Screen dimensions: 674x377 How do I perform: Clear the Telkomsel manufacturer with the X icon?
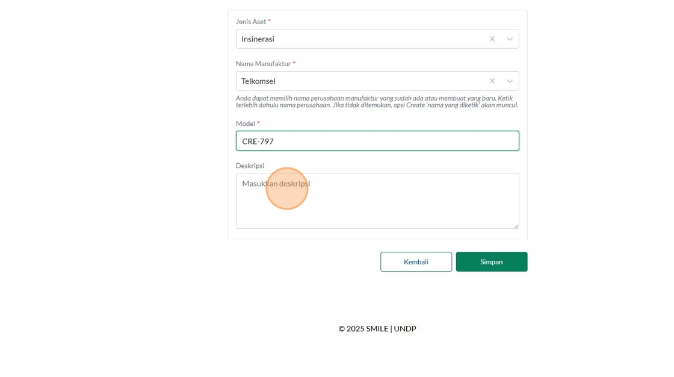point(492,81)
